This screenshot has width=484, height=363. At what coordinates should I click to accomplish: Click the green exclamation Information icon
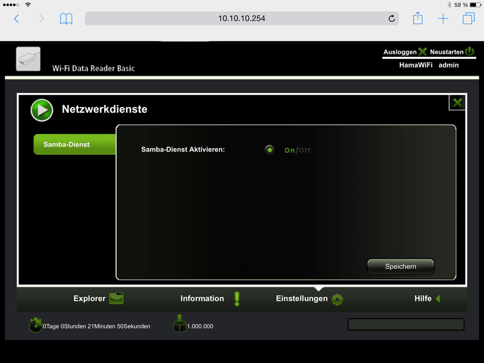(x=237, y=299)
